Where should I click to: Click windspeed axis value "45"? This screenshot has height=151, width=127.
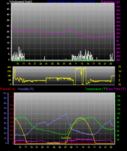pos(8,9)
